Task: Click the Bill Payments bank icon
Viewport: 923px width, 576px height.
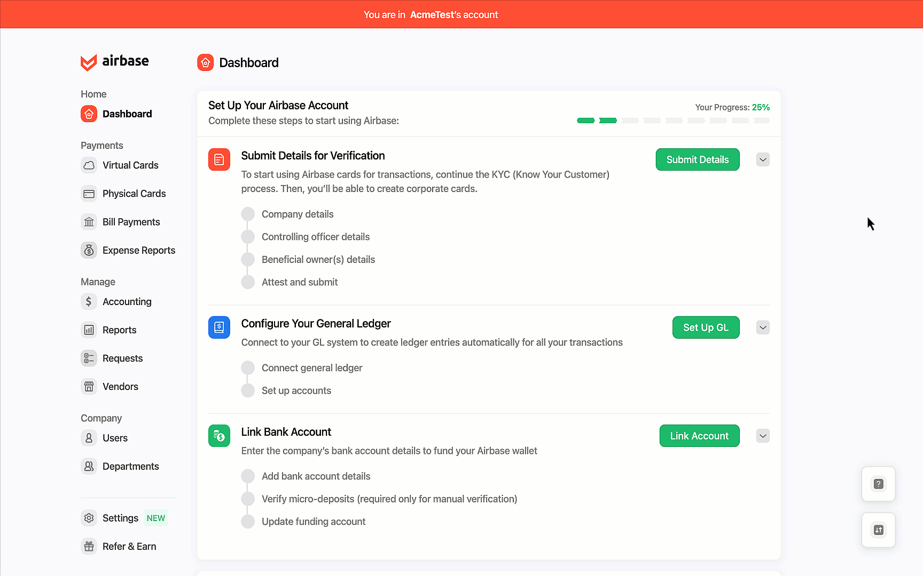Action: pos(89,222)
